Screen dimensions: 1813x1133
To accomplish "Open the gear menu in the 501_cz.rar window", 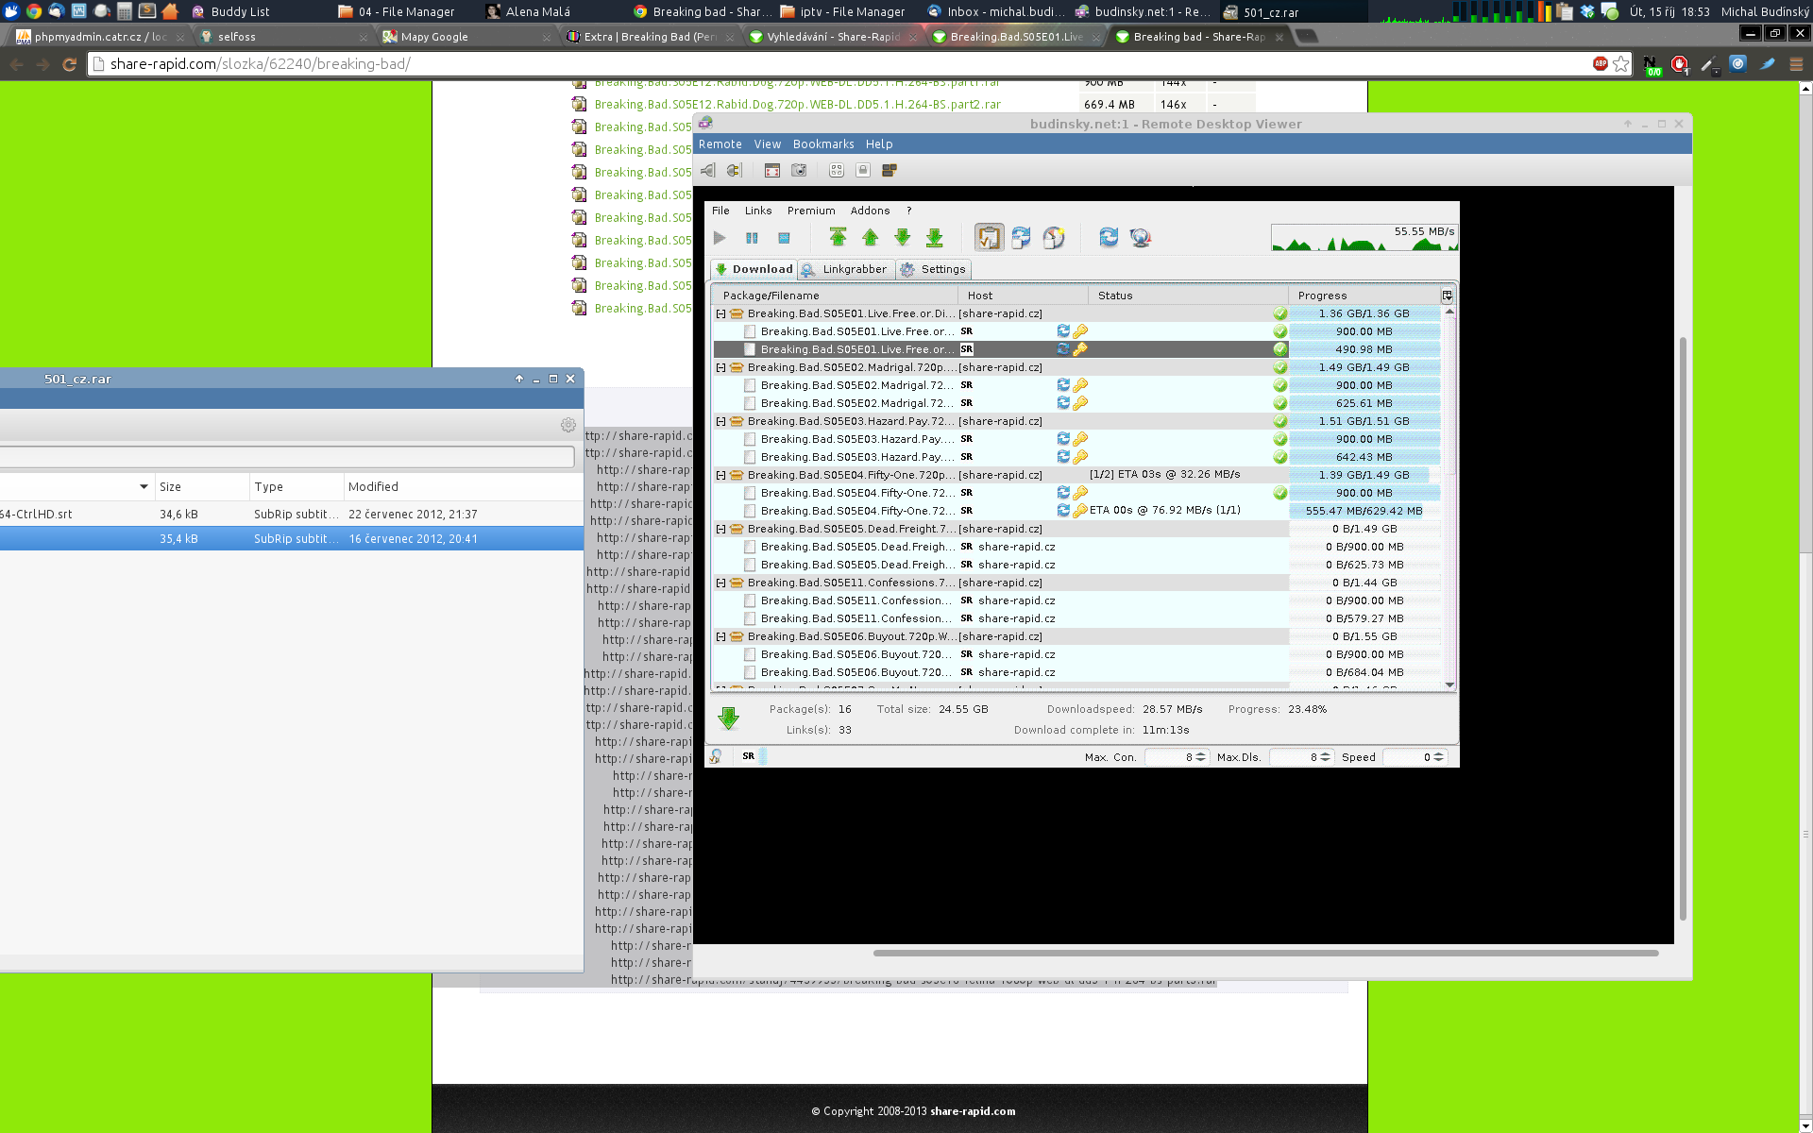I will [568, 425].
